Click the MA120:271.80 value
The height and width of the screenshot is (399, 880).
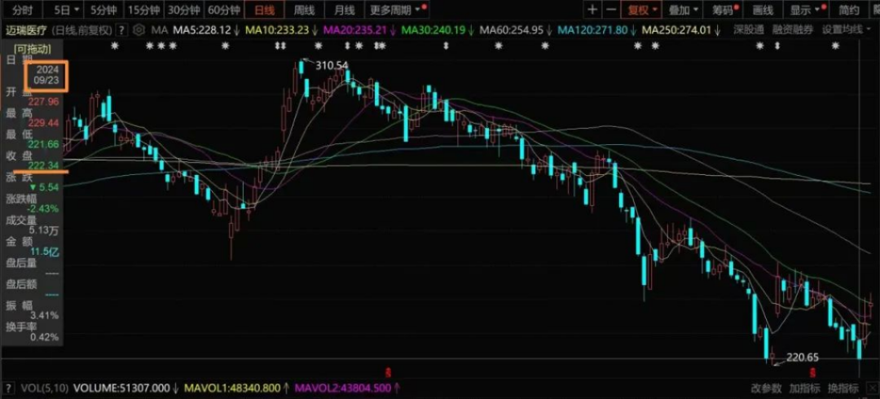tap(593, 30)
